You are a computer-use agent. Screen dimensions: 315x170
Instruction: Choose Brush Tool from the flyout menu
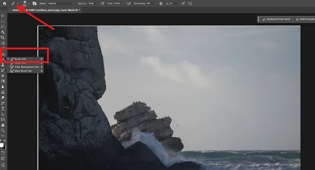pos(25,59)
